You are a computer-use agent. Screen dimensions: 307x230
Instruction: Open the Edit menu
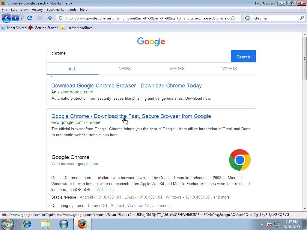point(14,10)
